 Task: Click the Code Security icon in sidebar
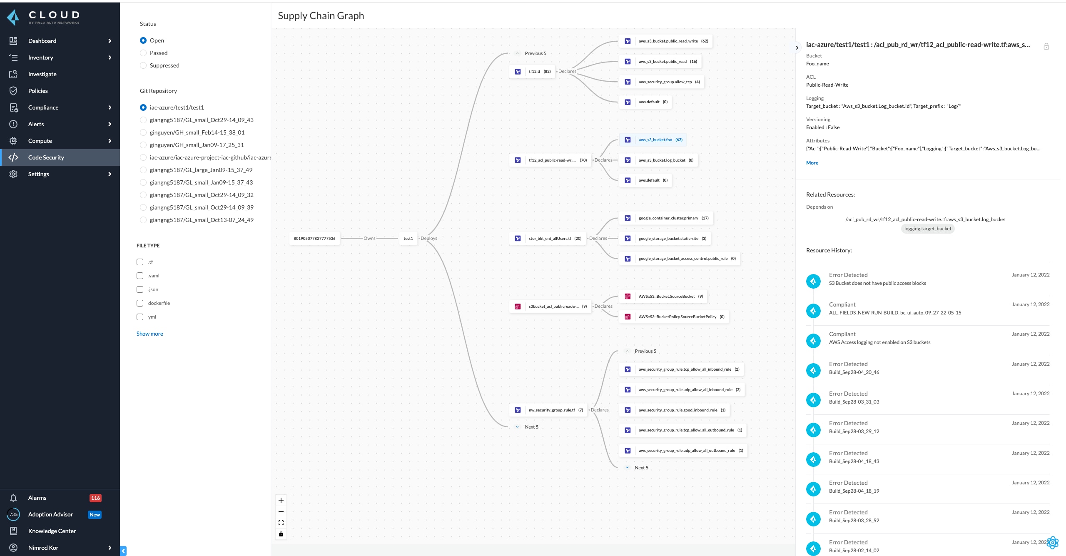tap(12, 157)
